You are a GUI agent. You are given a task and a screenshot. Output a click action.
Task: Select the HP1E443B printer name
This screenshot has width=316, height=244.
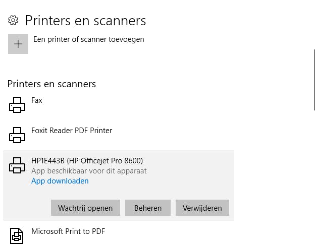pos(87,161)
